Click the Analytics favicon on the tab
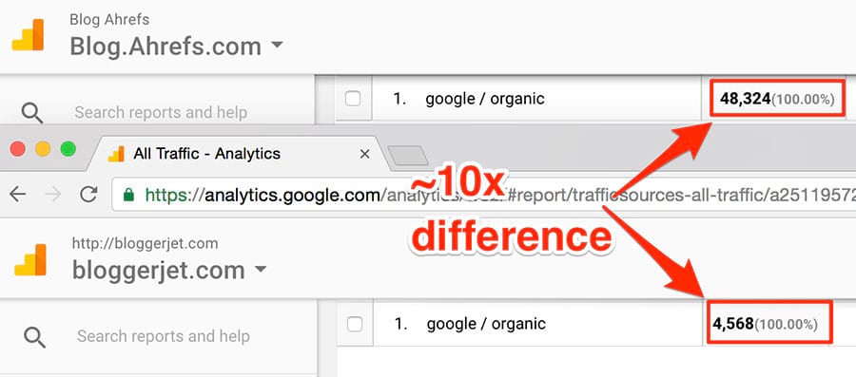Screen dimensions: 856x377 116,154
